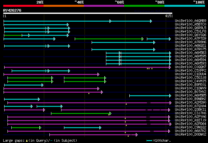Click the green alignment bar in the A7PTD9 row
The height and width of the screenshot is (143, 208).
[109, 39]
